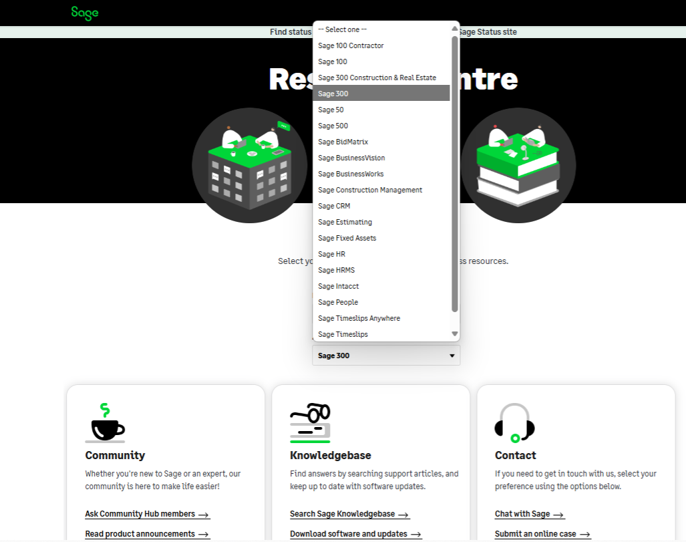Screen dimensions: 686x542
Task: Click the office building illustration
Action: tap(249, 166)
